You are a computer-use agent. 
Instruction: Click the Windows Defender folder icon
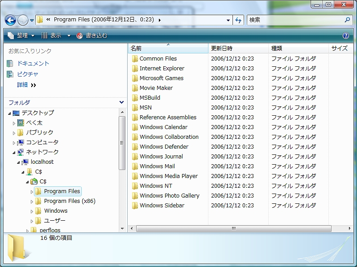tap(135, 147)
